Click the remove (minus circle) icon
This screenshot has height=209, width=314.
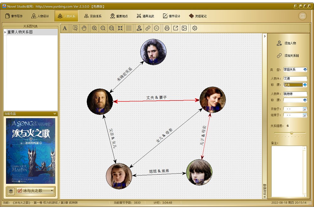pos(157,28)
